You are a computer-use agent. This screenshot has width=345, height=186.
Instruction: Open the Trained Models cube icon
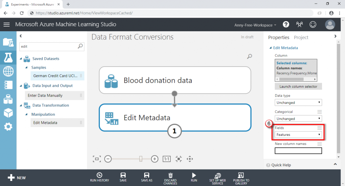pos(8,113)
